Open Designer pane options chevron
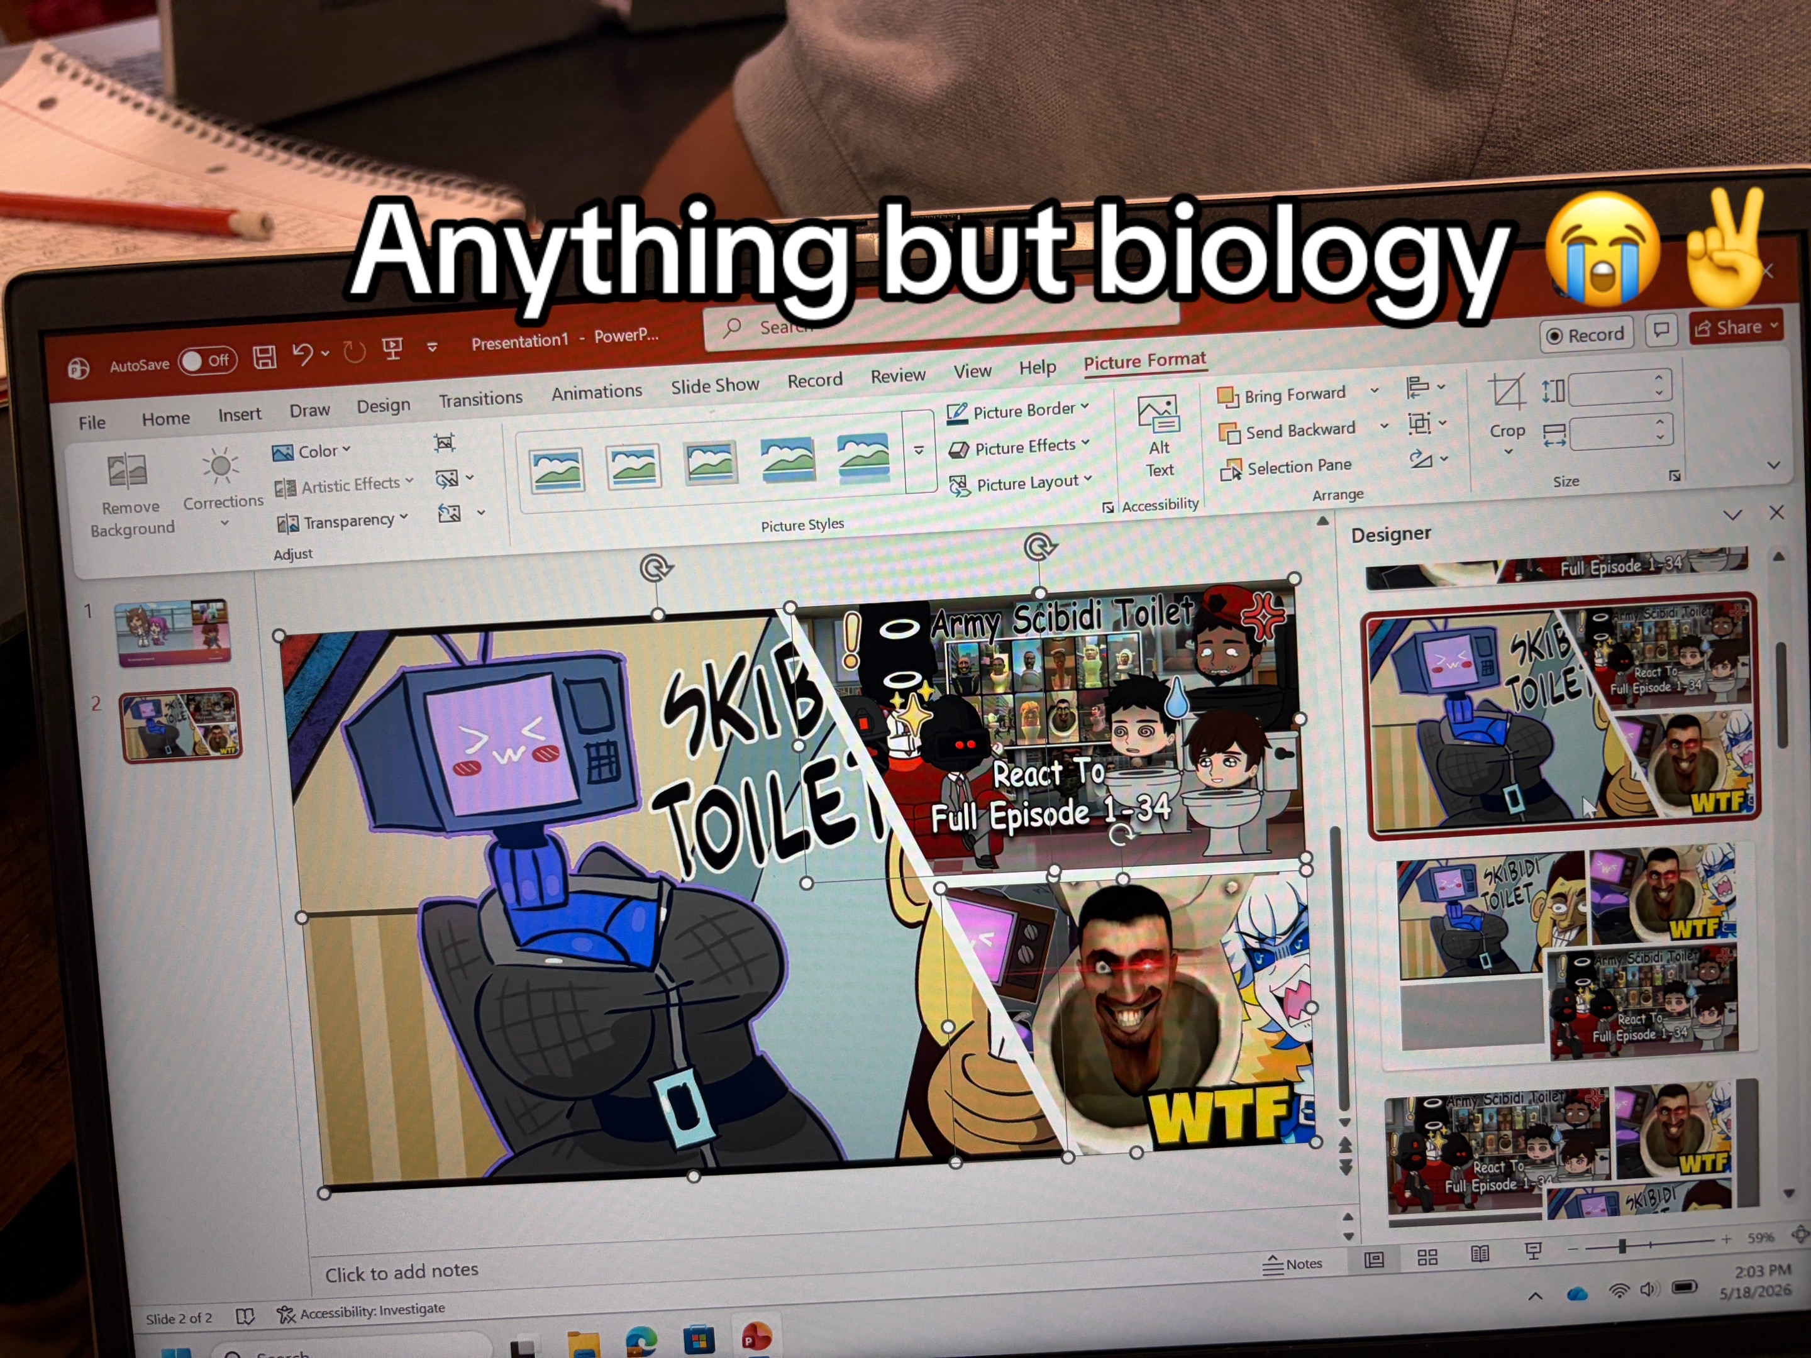Screen dimensions: 1811x1358 click(1732, 515)
